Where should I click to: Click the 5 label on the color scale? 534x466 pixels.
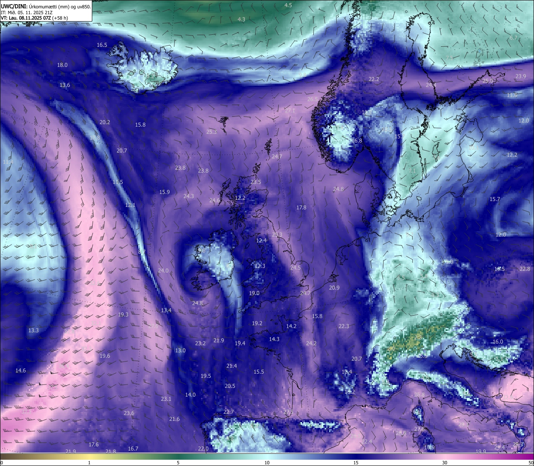tap(178, 463)
